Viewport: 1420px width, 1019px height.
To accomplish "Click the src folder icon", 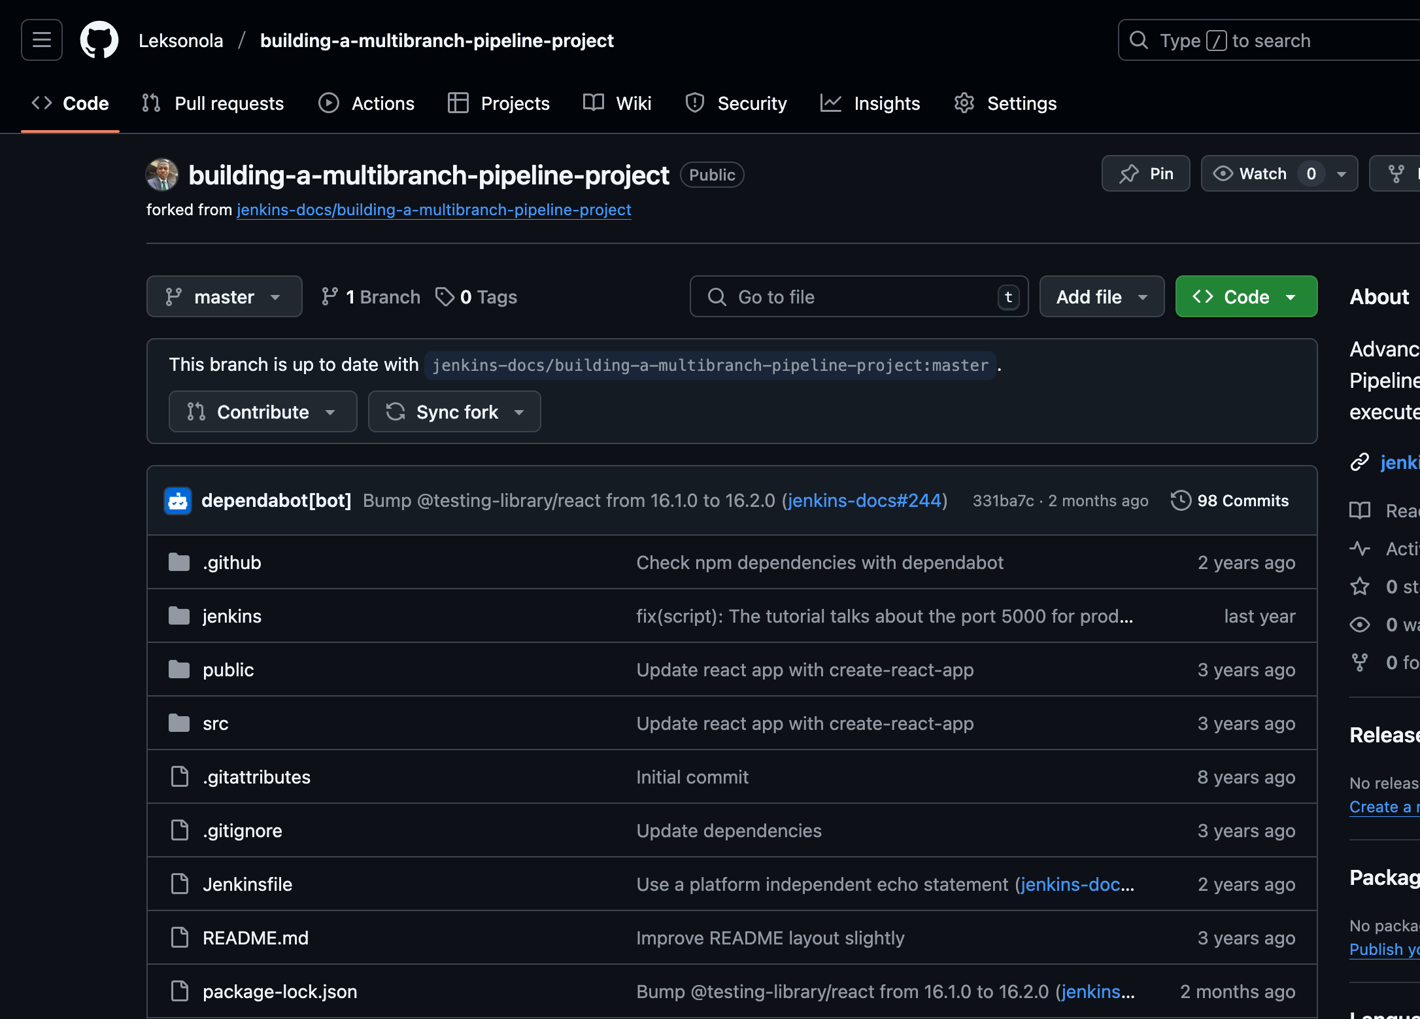I will pyautogui.click(x=179, y=723).
